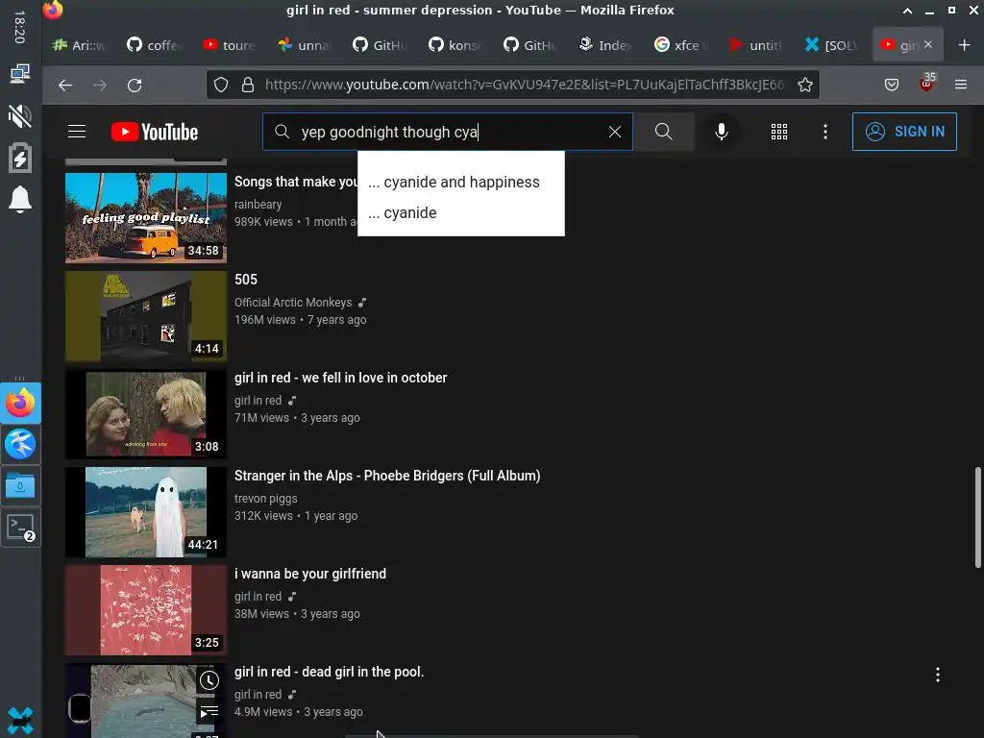This screenshot has height=738, width=984.
Task: Bookmark this page with the star
Action: pyautogui.click(x=805, y=85)
